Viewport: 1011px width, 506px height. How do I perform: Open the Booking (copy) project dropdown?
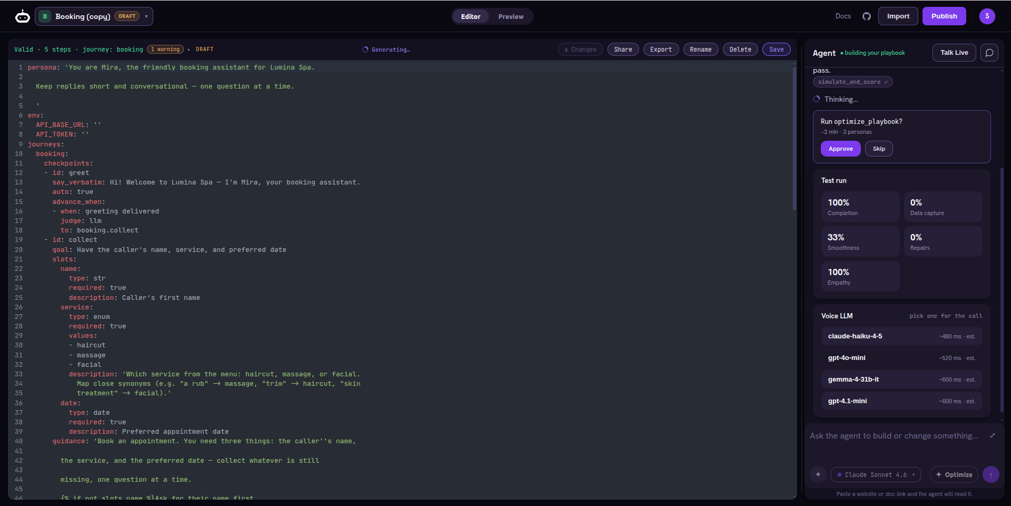click(94, 16)
